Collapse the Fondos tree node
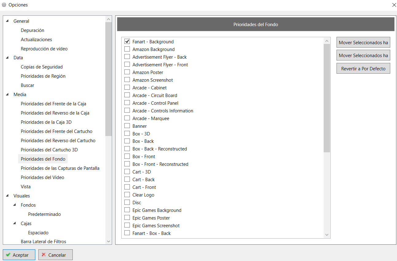Viewport: 397px width, 261px height. click(x=15, y=205)
